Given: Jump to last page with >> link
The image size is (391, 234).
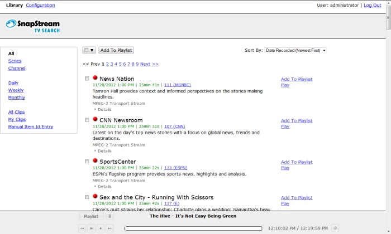Looking at the screenshot, I should pyautogui.click(x=155, y=64).
